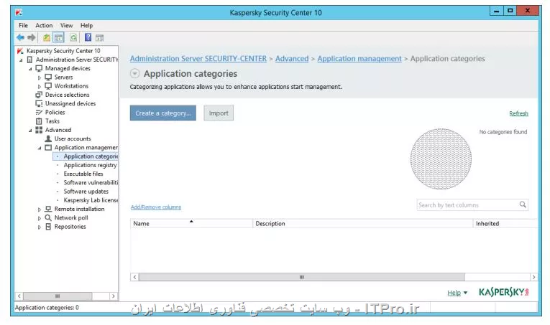Screen dimensions: 550x325
Task: Click the Kaspersky title bar logo icon
Action: pyautogui.click(x=19, y=13)
